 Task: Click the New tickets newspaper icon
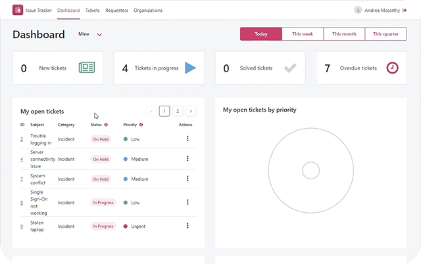pyautogui.click(x=87, y=68)
